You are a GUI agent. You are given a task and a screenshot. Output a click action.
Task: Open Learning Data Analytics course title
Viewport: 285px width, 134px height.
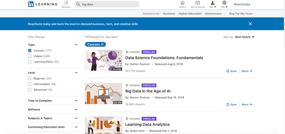[x=147, y=125]
